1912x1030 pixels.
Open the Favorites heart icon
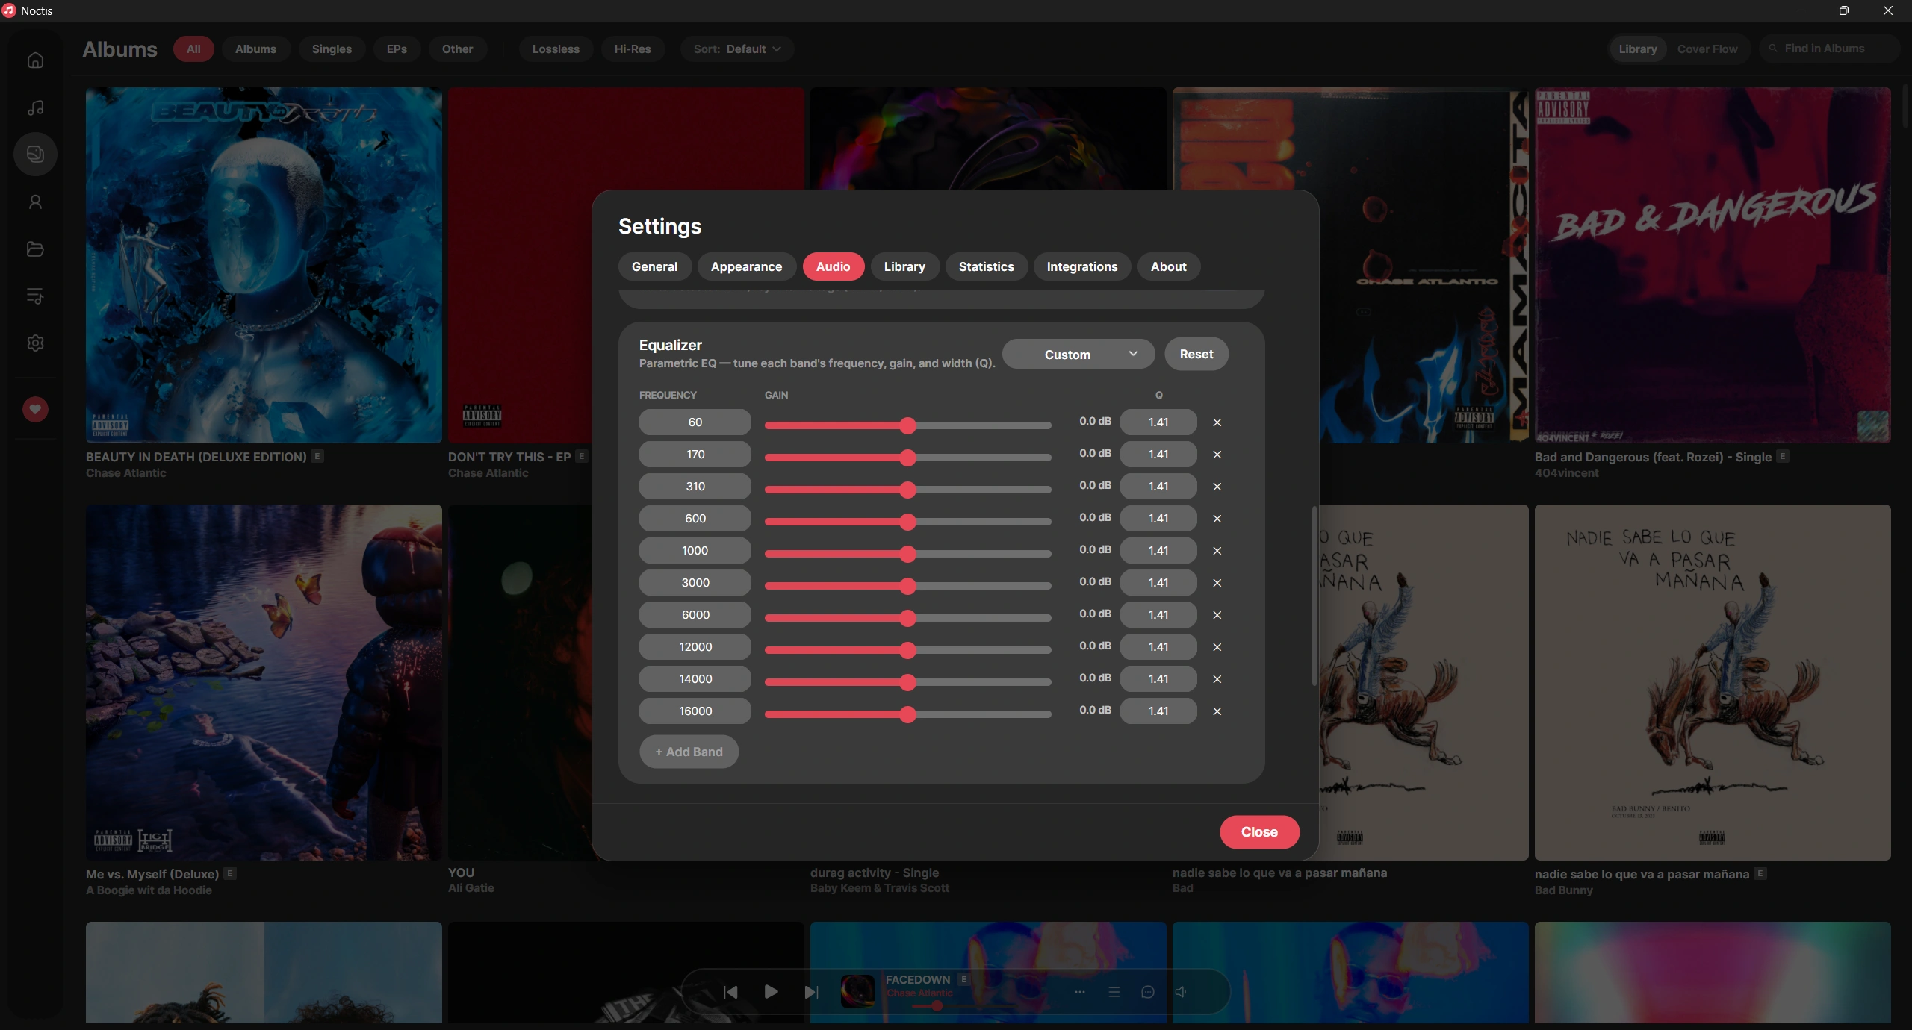tap(35, 409)
